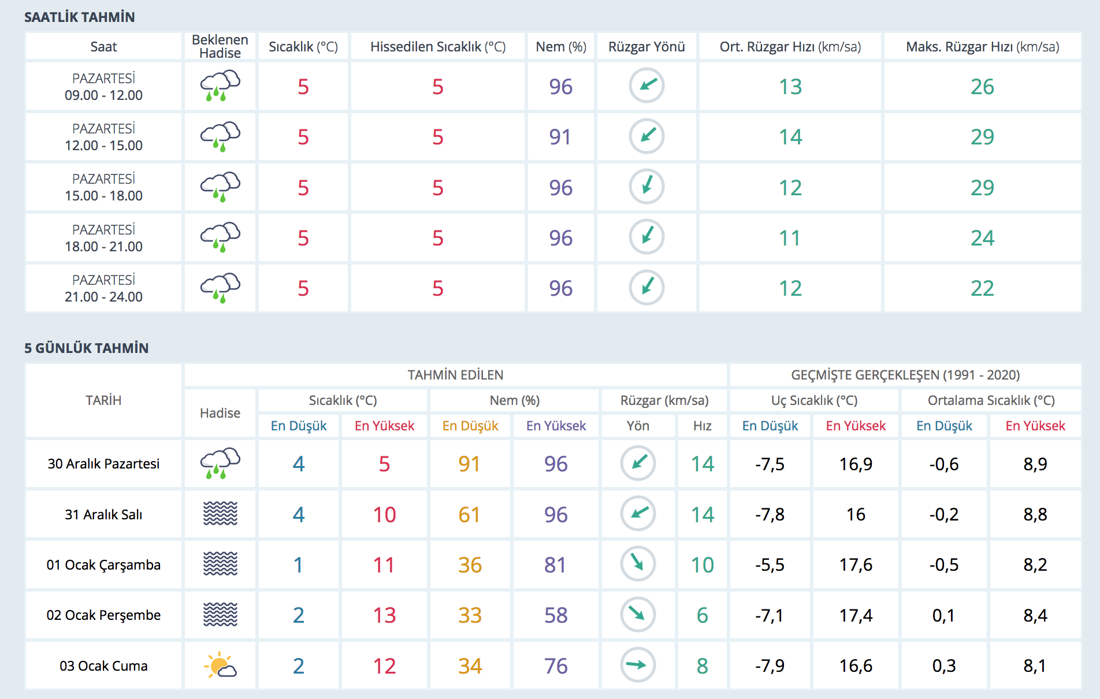Select the 5 GÜNLÜK TAHMİN section heading
The height and width of the screenshot is (699, 1100).
(x=87, y=348)
